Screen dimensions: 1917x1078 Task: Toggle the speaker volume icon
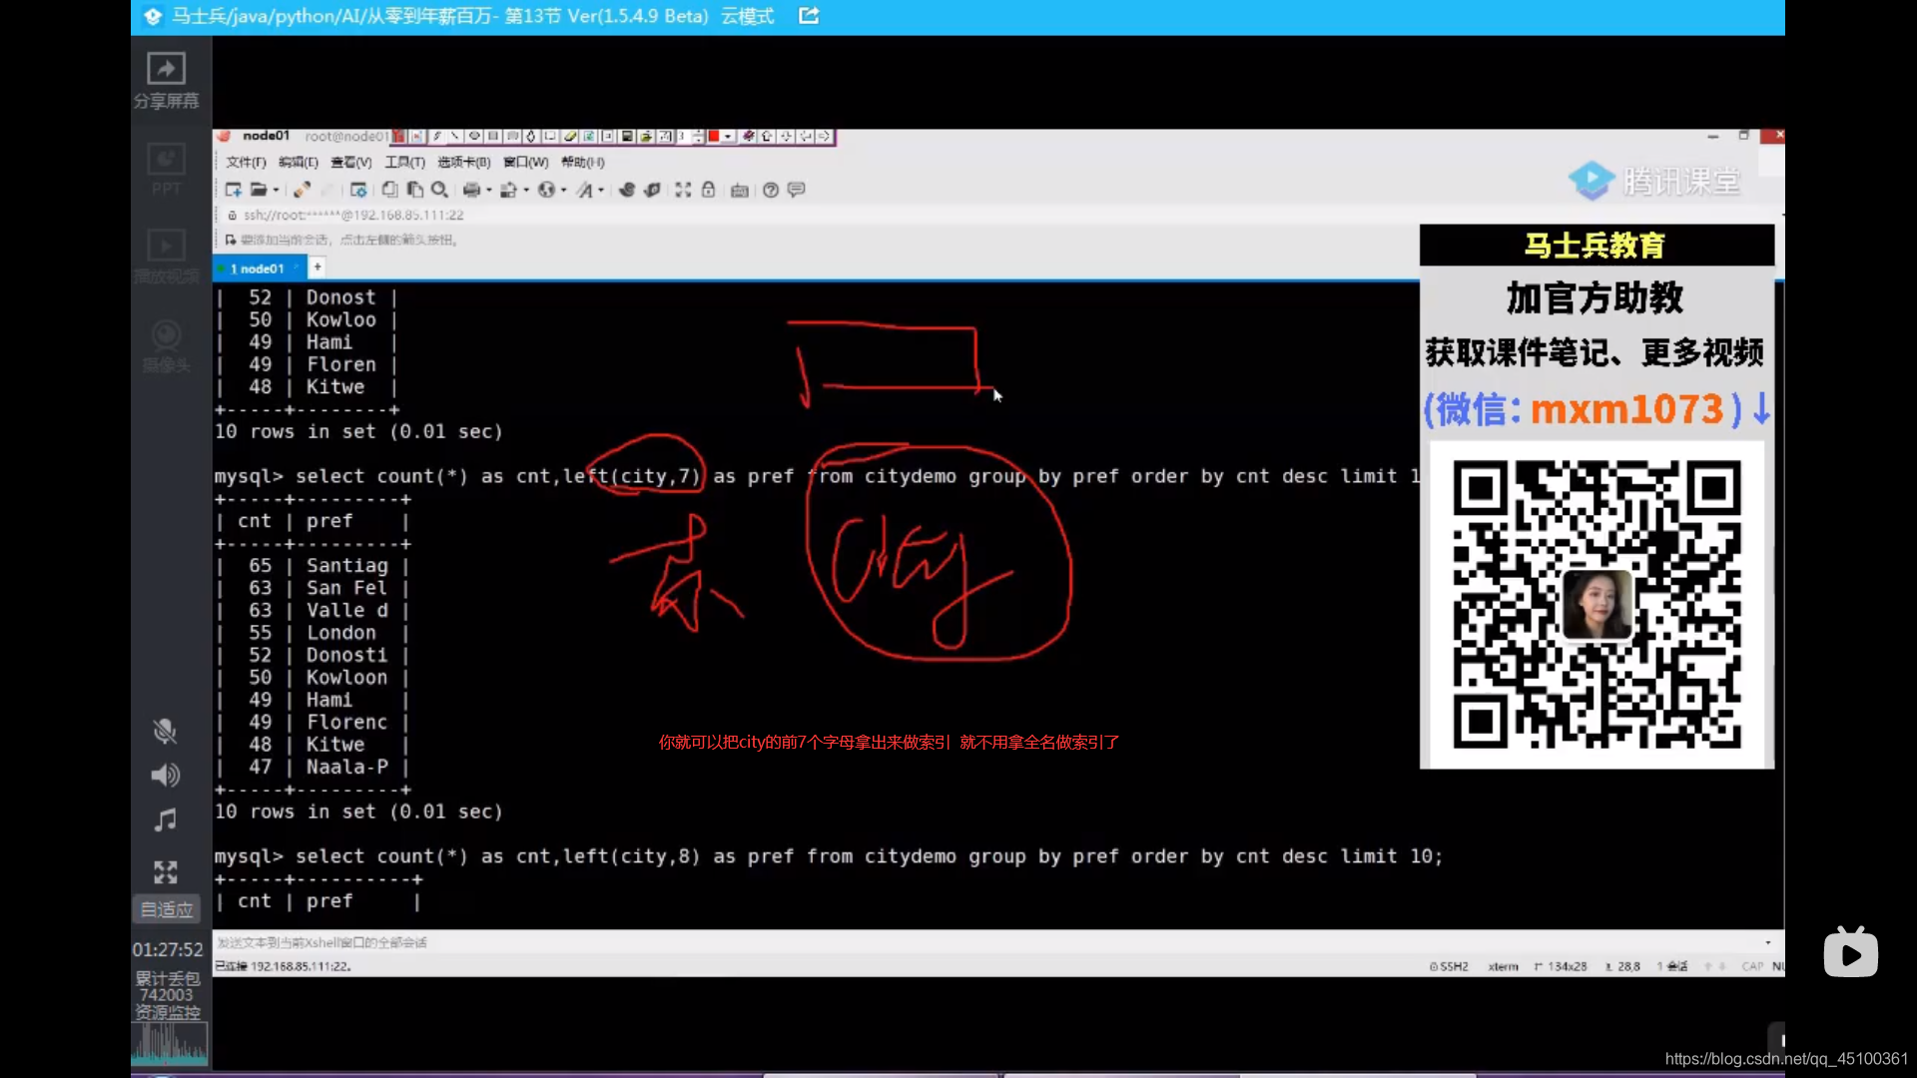(165, 776)
